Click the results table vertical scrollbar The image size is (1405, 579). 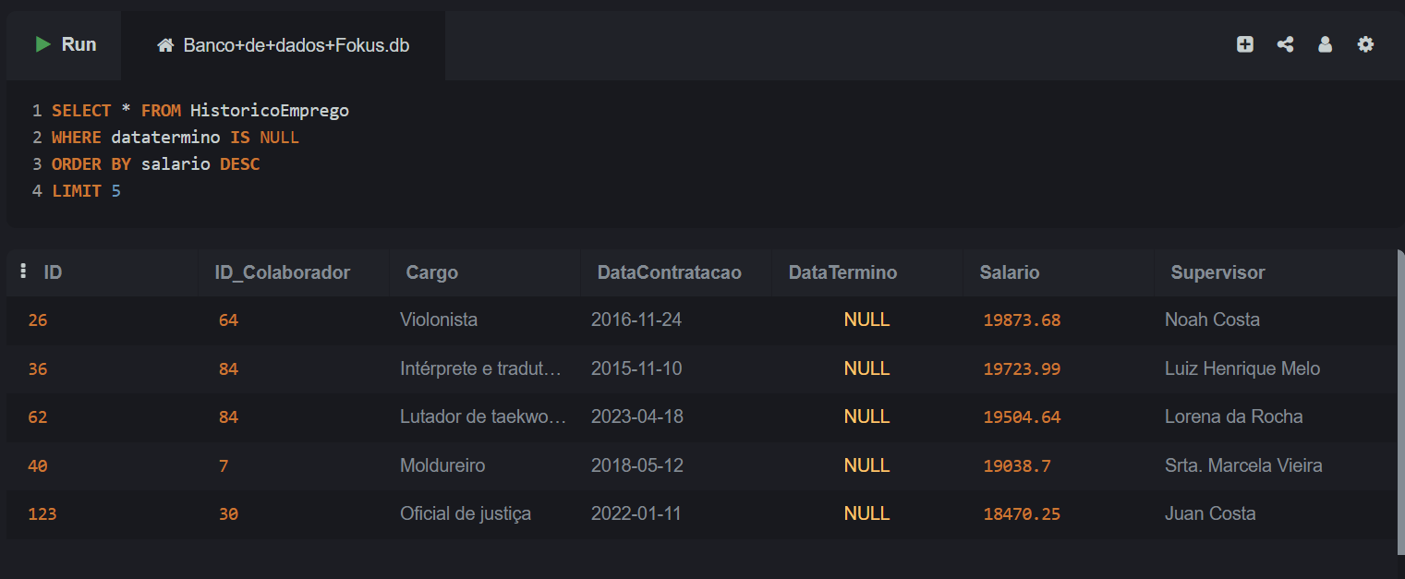[1400, 397]
